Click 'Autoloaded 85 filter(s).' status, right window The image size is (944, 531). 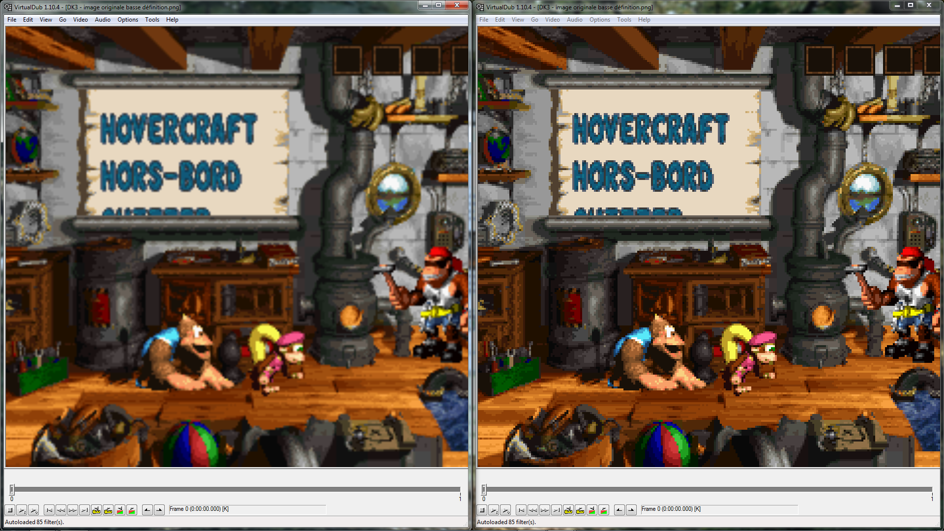click(x=506, y=522)
